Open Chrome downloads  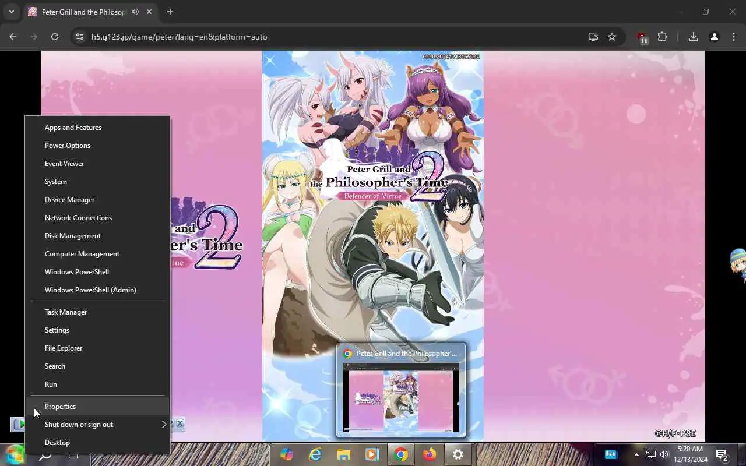tap(693, 37)
